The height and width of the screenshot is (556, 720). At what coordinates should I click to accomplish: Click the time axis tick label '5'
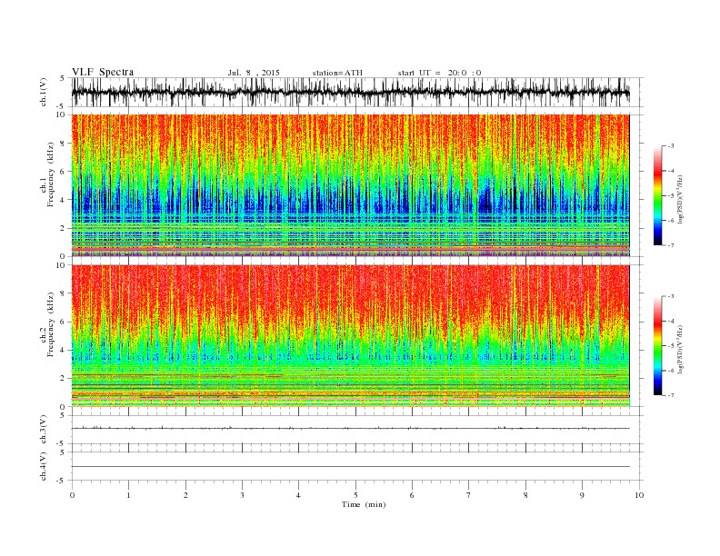click(355, 495)
